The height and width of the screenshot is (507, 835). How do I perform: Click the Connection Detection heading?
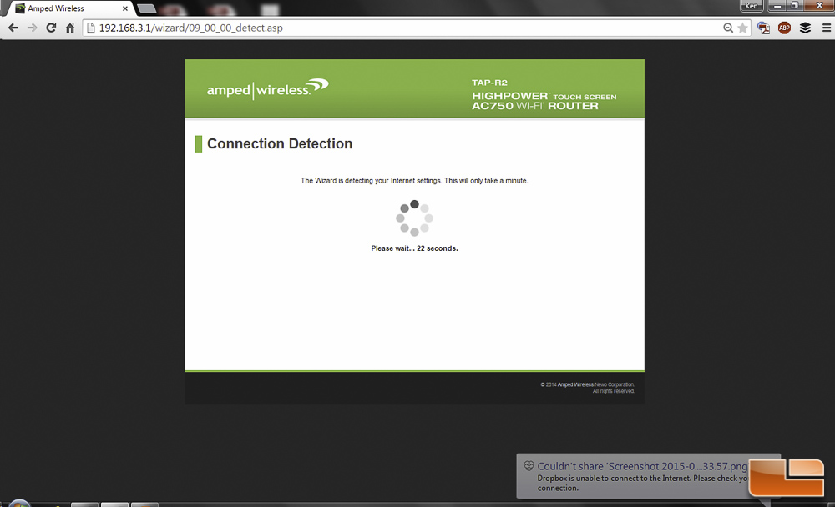(280, 143)
